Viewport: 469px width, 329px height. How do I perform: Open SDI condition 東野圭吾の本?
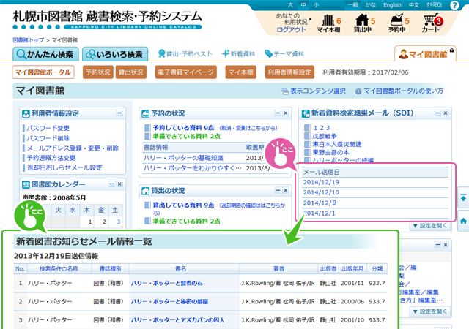(330, 152)
